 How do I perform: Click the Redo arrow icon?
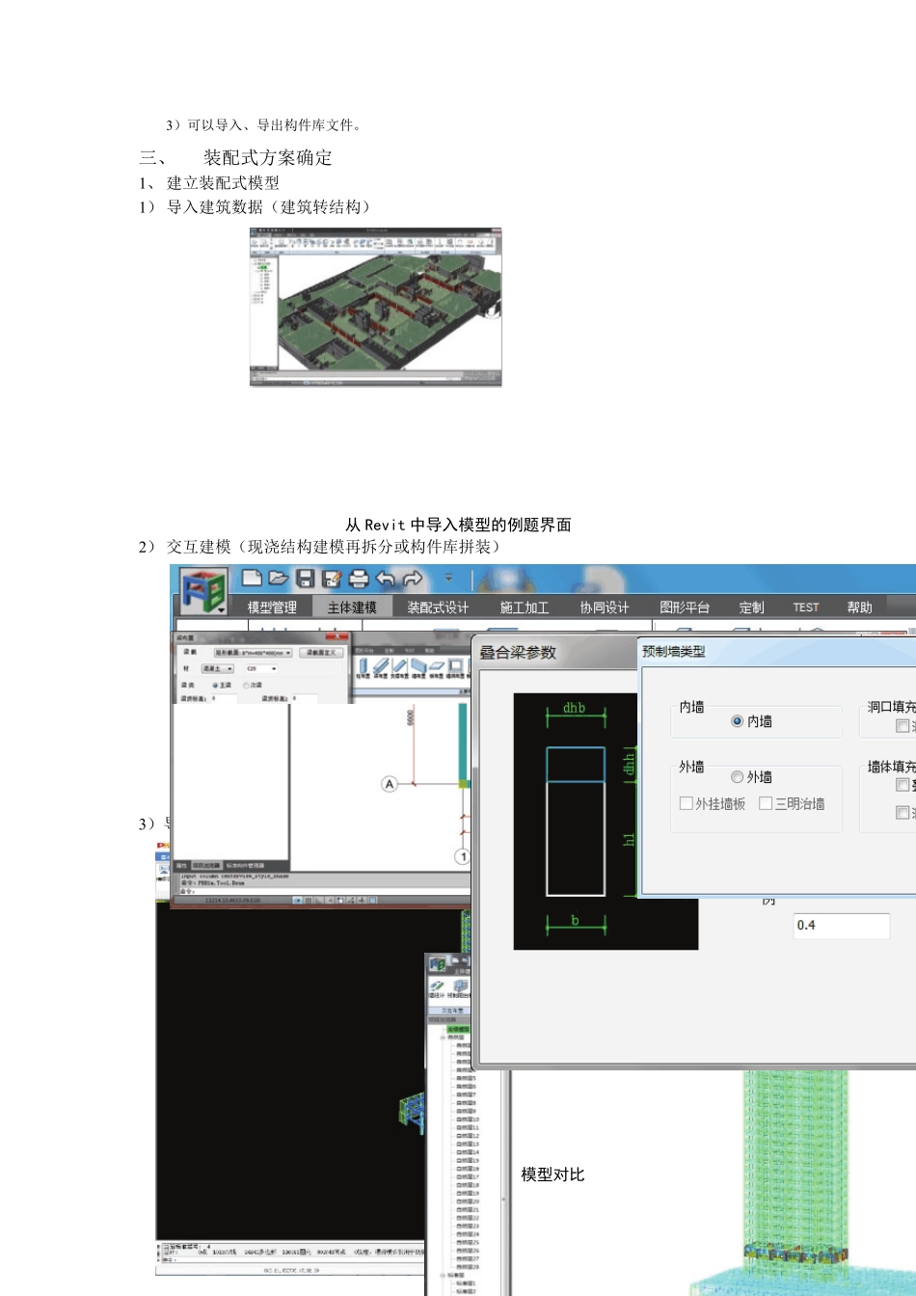[x=413, y=578]
